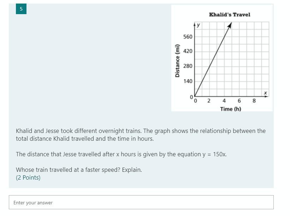The width and height of the screenshot is (290, 216).
Task: Click the 'Whose train travelled at a faster speed?' question
Action: (68, 170)
